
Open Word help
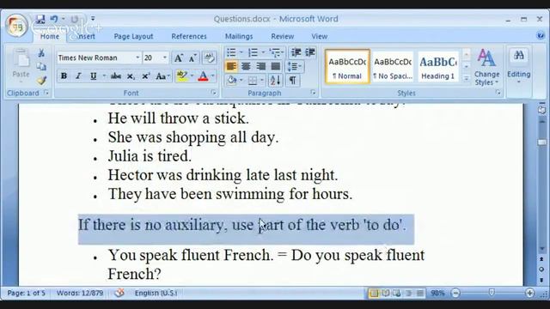541,35
